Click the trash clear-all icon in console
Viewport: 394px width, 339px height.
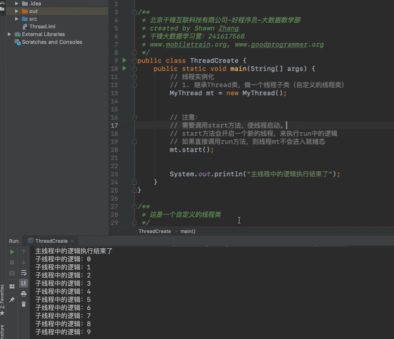[x=24, y=304]
